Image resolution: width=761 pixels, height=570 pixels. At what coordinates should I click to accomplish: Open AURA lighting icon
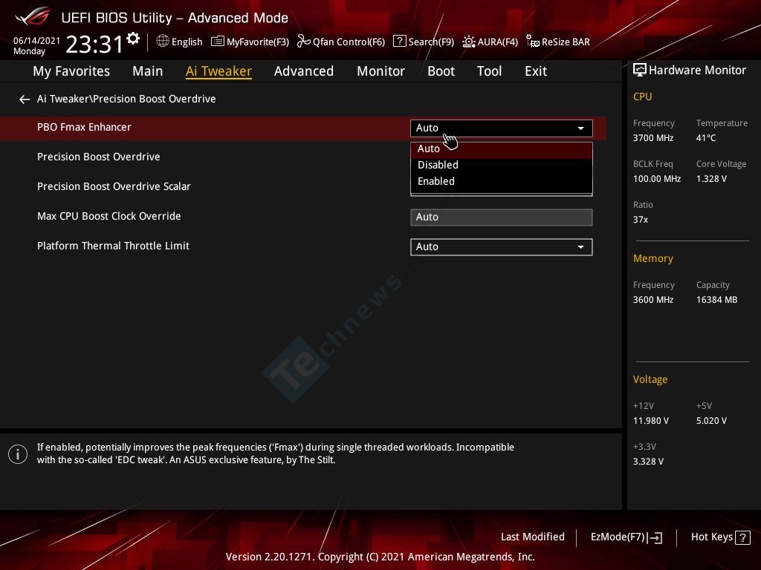coord(468,42)
